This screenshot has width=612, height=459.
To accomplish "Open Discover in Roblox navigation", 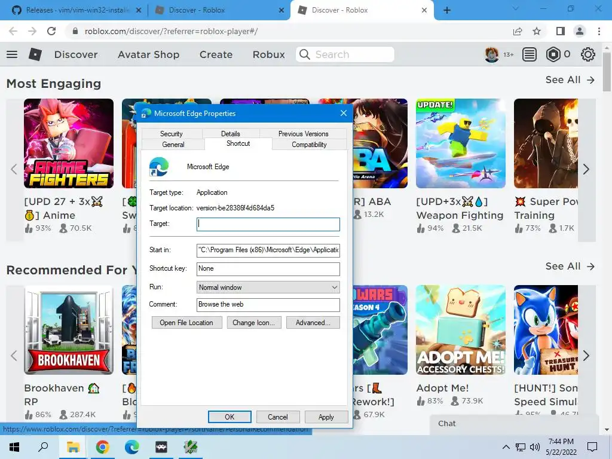I will [x=76, y=54].
